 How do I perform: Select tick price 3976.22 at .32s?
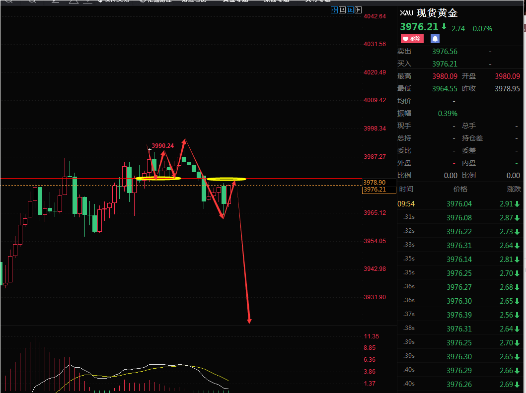pyautogui.click(x=459, y=232)
